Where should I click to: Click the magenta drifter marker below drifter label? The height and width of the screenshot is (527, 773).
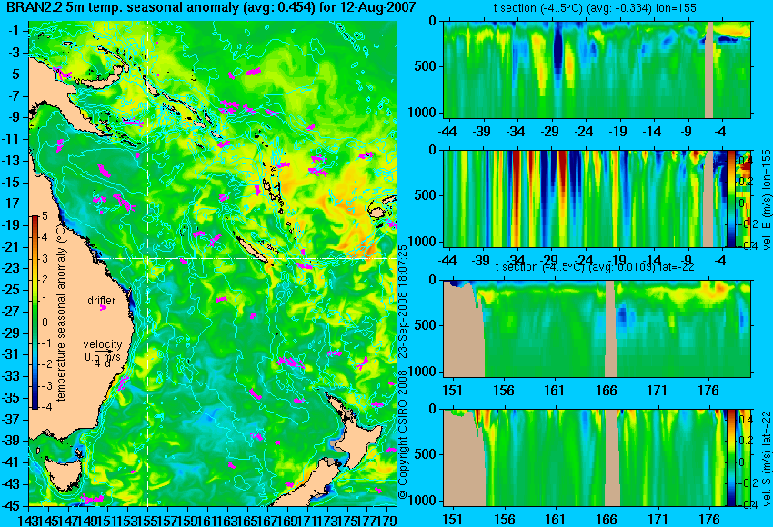point(103,308)
